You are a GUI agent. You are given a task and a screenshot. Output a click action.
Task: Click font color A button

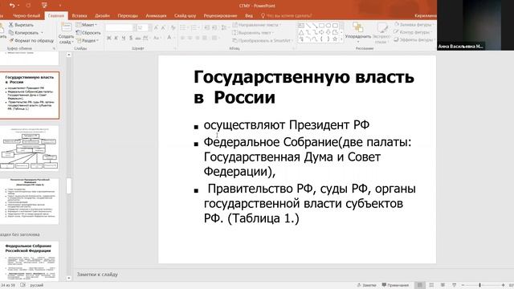pyautogui.click(x=169, y=39)
